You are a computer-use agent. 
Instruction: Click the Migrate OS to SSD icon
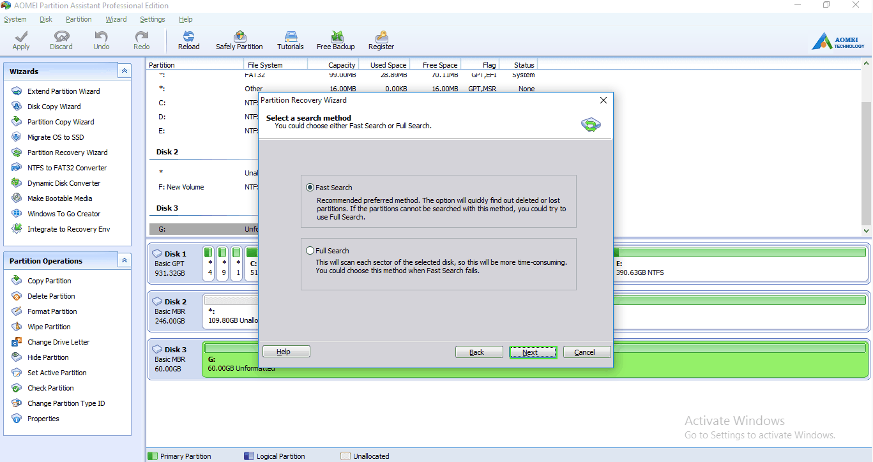pos(17,137)
